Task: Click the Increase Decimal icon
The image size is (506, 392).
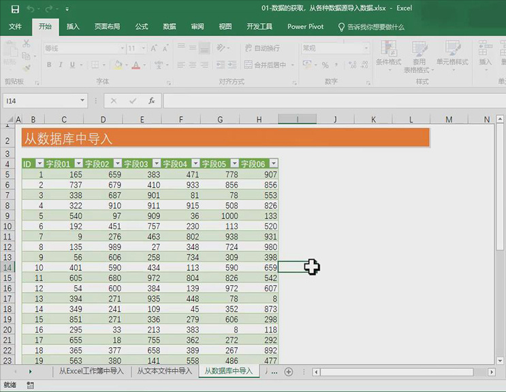Action: pyautogui.click(x=352, y=65)
